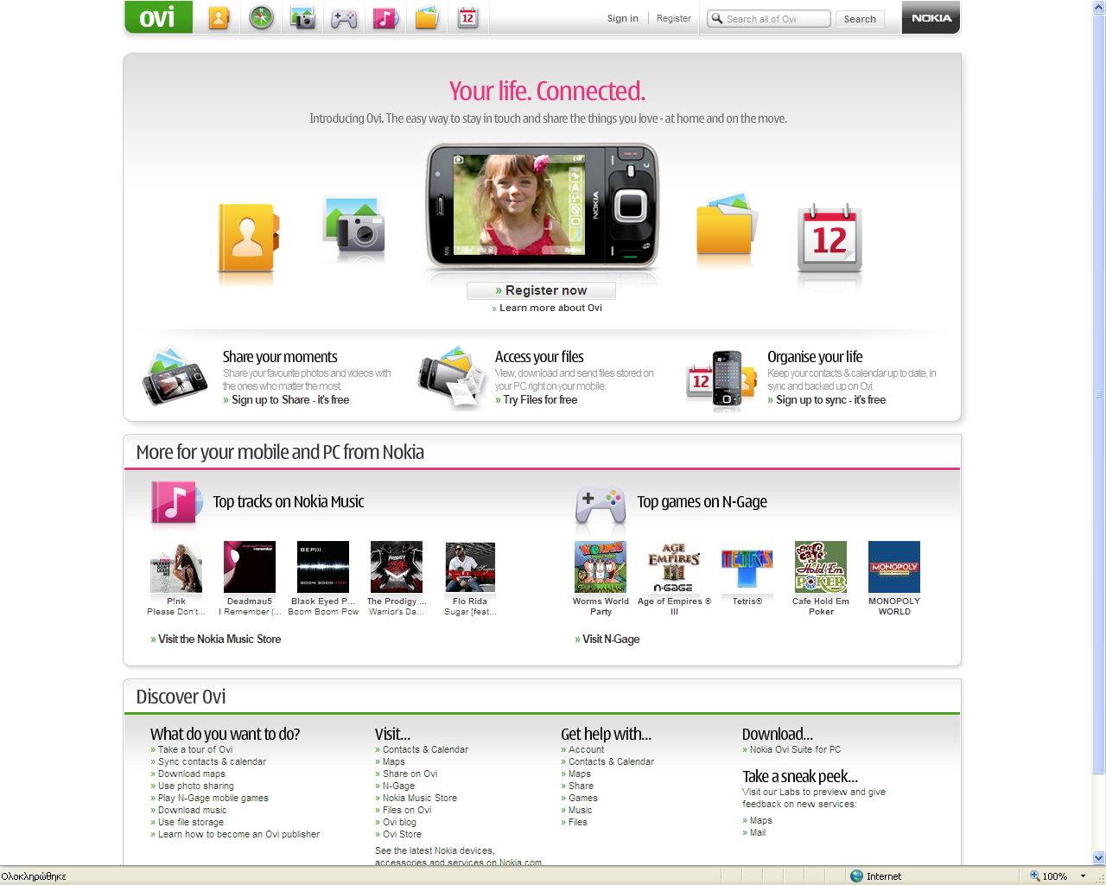
Task: Open Share photos camera icon in top bar
Action: click(302, 17)
